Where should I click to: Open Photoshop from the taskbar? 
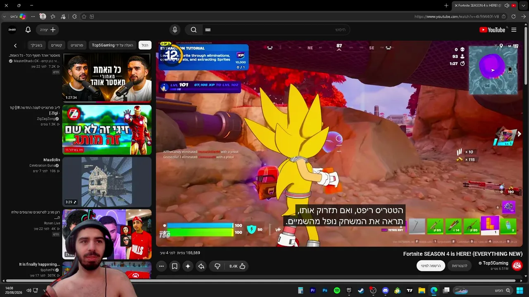tap(325, 290)
